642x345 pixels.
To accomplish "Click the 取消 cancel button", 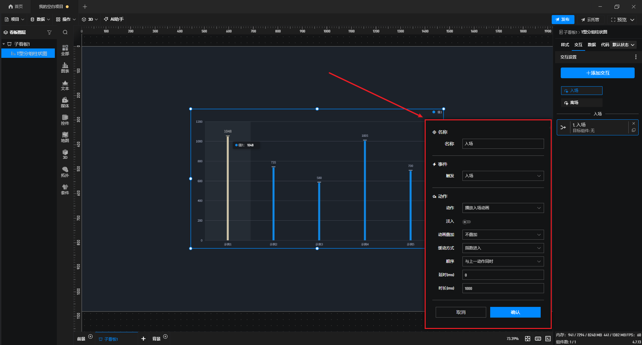I will tap(461, 312).
